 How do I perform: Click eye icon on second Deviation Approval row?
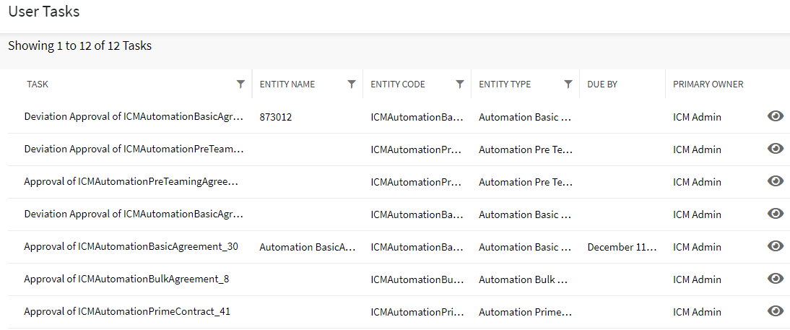(x=776, y=149)
